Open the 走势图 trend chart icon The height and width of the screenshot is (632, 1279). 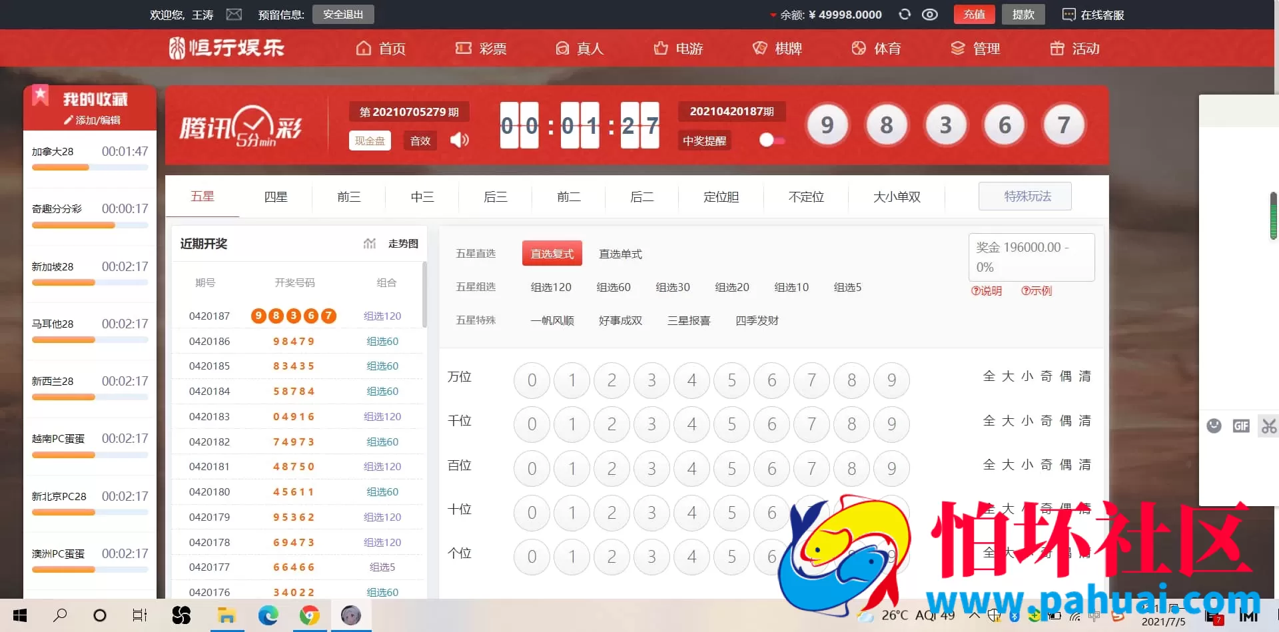pyautogui.click(x=370, y=243)
